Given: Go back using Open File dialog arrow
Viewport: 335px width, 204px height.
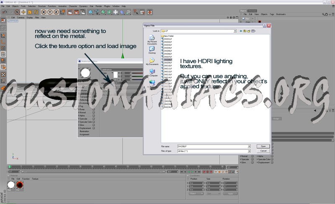Looking at the screenshot, I should pos(241,31).
